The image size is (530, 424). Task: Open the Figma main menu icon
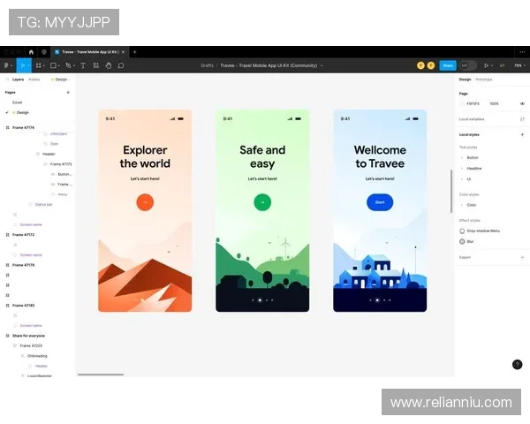pos(6,65)
